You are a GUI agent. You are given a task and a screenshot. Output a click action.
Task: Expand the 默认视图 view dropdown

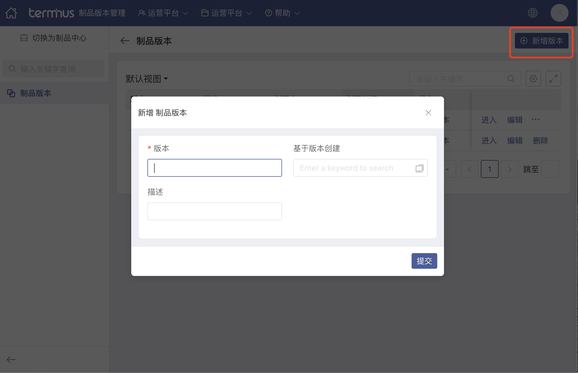click(147, 79)
